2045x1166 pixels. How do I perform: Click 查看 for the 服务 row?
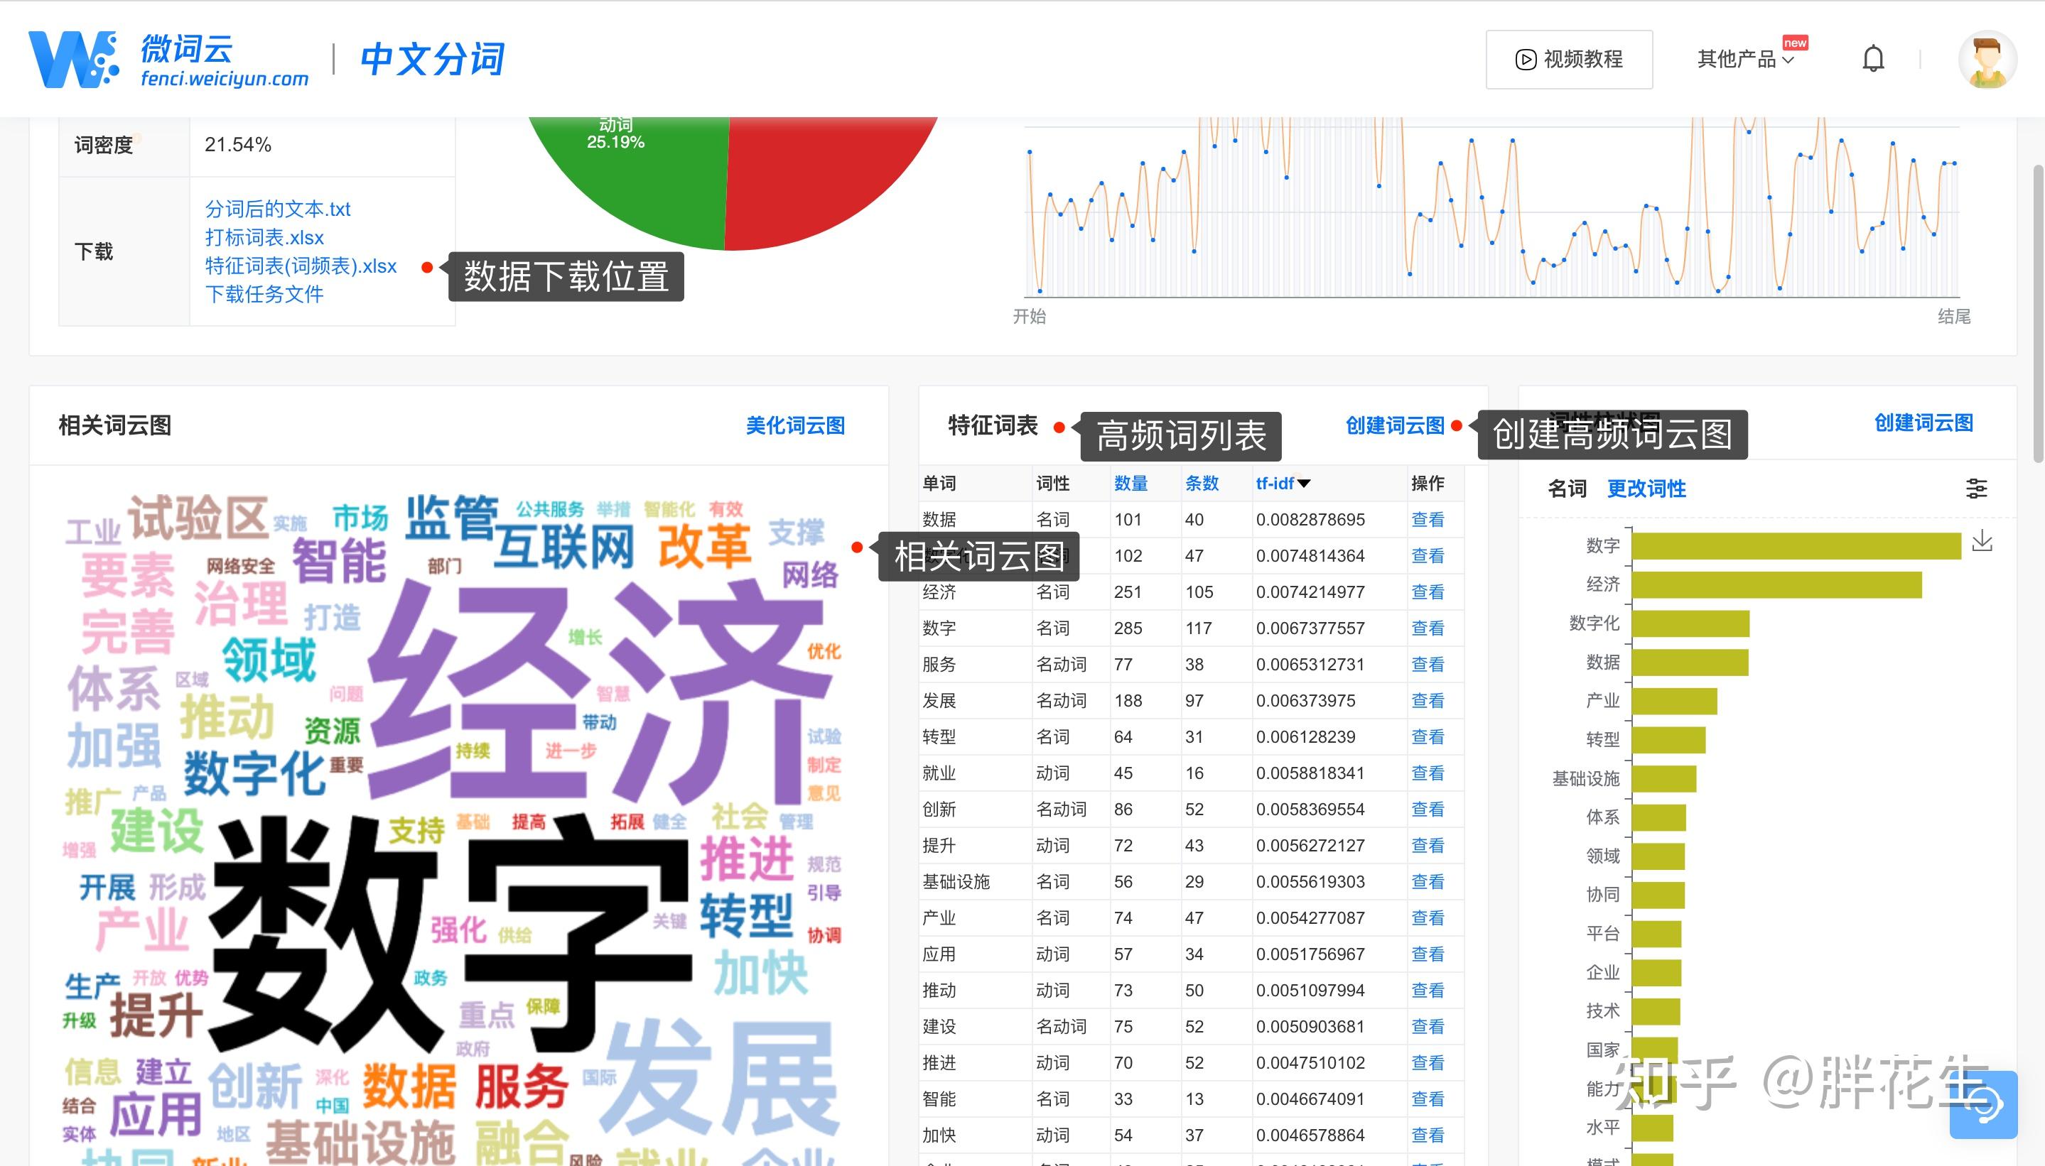tap(1428, 664)
